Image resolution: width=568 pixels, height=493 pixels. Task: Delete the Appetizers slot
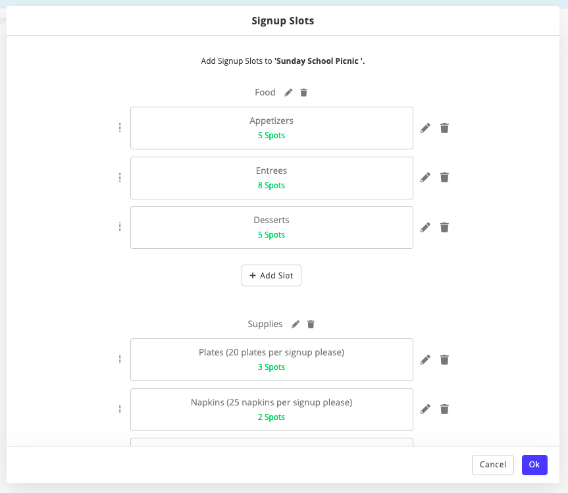pos(444,128)
